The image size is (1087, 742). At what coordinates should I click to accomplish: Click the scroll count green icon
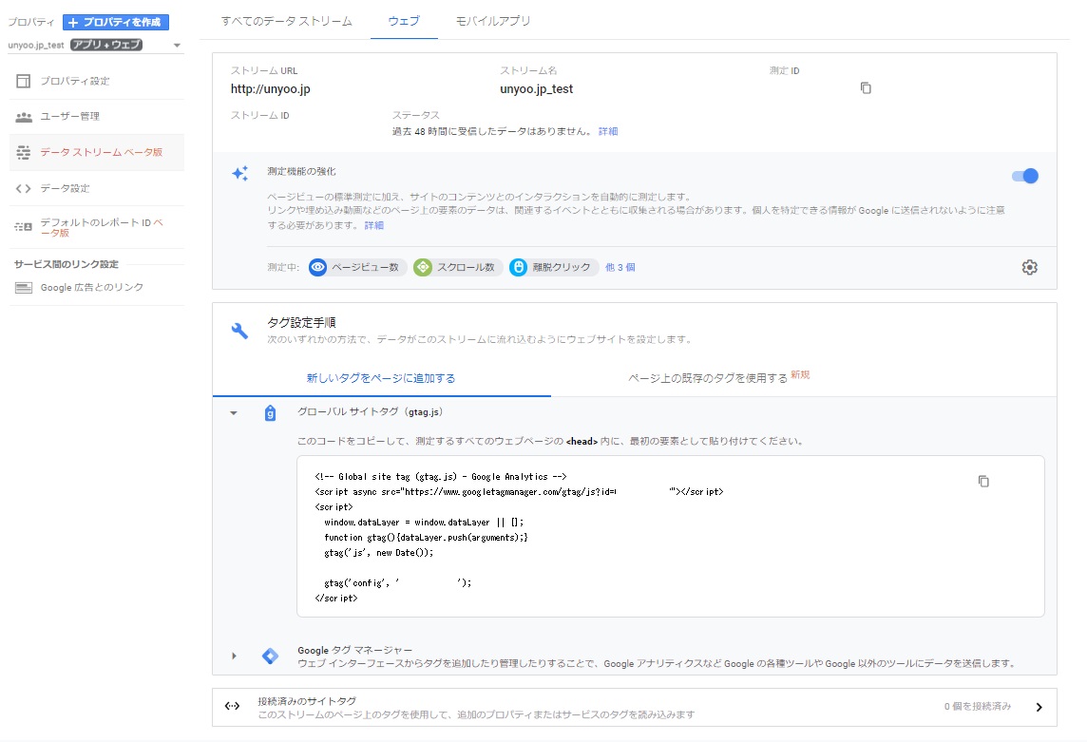click(423, 267)
